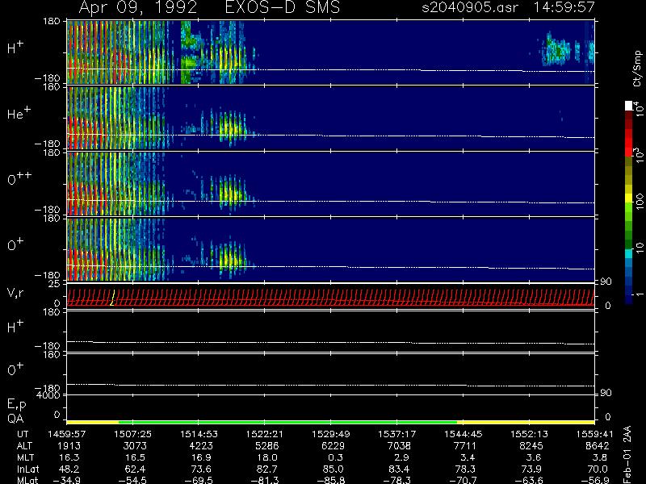Click the UT value "1537:17"
This screenshot has height=484, width=646.
(396, 434)
